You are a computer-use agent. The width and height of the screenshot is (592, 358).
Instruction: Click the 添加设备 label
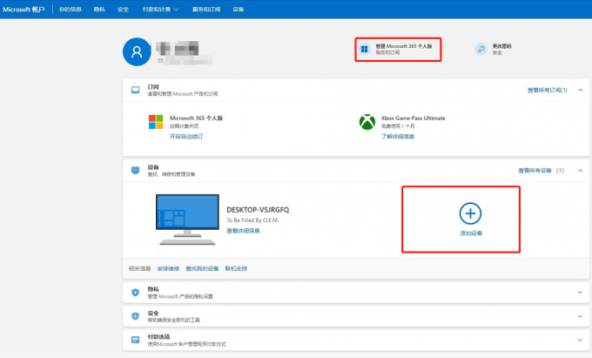click(471, 233)
